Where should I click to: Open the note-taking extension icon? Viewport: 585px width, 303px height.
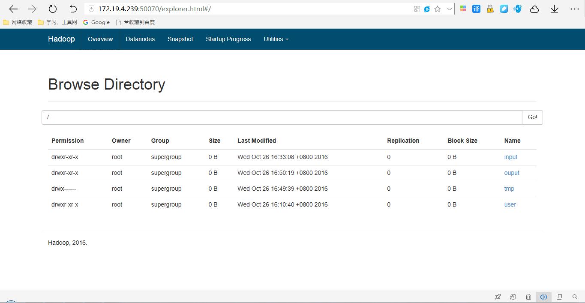pos(504,9)
